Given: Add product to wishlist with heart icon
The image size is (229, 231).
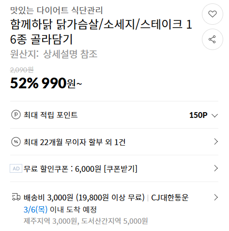Looking at the screenshot, I should tap(213, 14).
